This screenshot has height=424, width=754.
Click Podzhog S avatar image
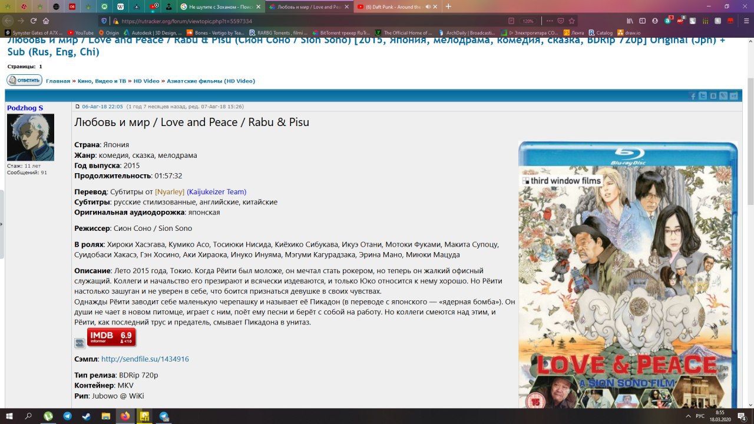(x=31, y=137)
